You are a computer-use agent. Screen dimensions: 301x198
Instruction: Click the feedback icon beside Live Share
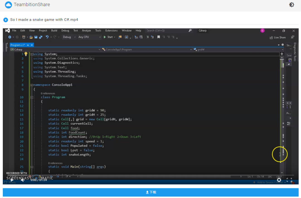point(292,37)
